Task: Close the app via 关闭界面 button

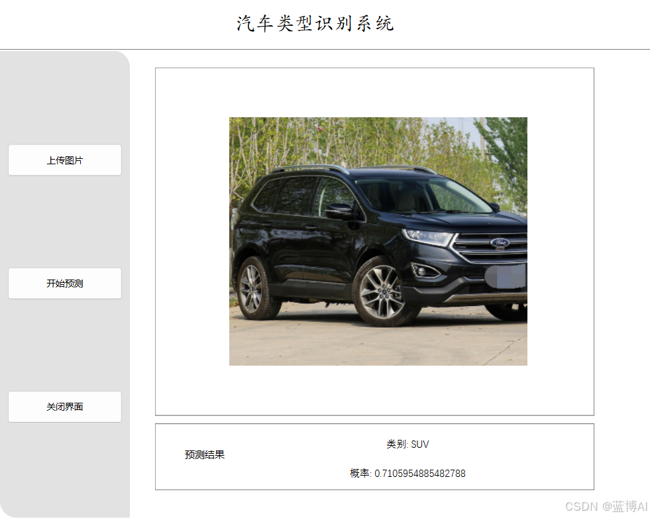Action: (x=65, y=407)
